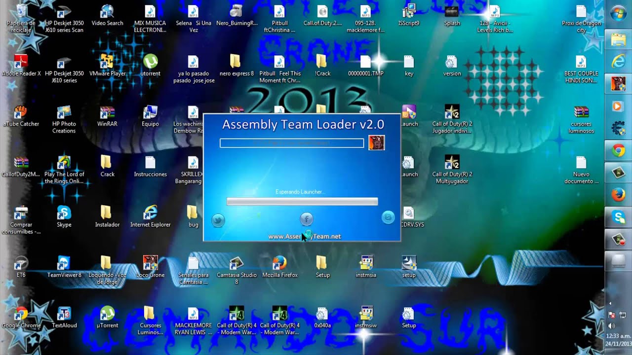Select the instmsia installer icon
The image size is (632, 355).
pyautogui.click(x=365, y=267)
